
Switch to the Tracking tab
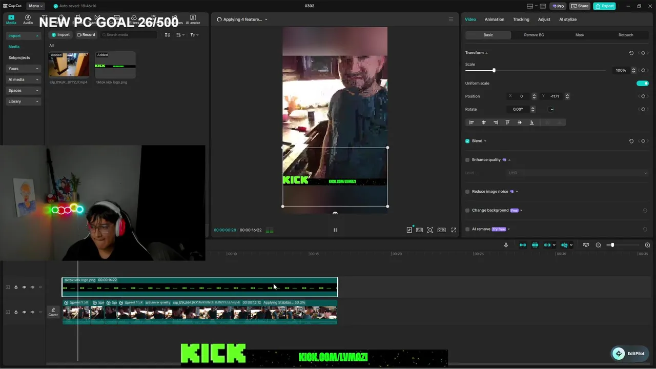521,19
